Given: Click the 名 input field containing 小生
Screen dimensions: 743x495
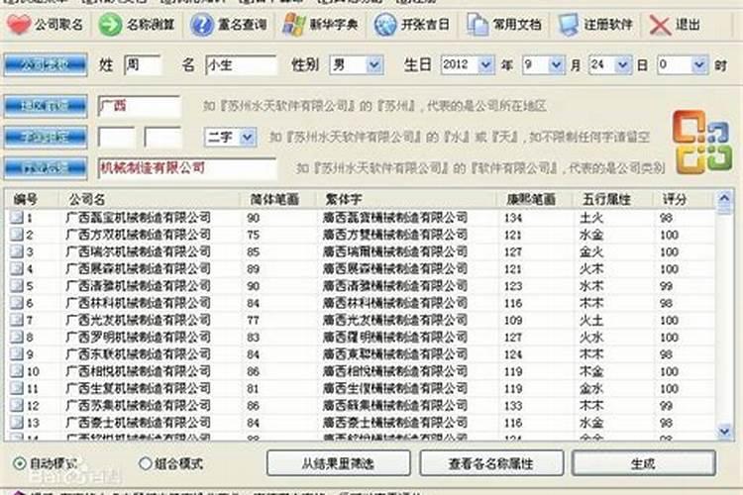Looking at the screenshot, I should click(x=241, y=64).
